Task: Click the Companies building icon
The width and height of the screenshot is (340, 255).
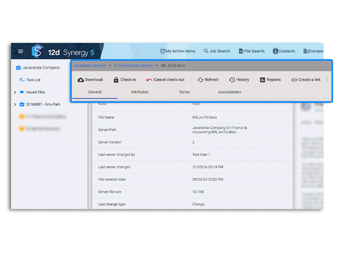Action: [x=306, y=51]
